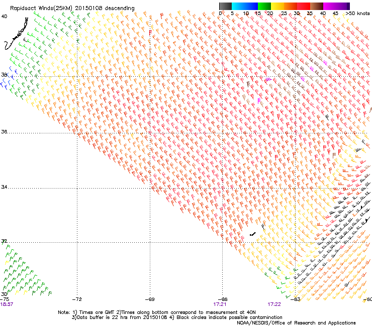
Task: Click the purple pass time '18:57'
Action: (x=7, y=304)
